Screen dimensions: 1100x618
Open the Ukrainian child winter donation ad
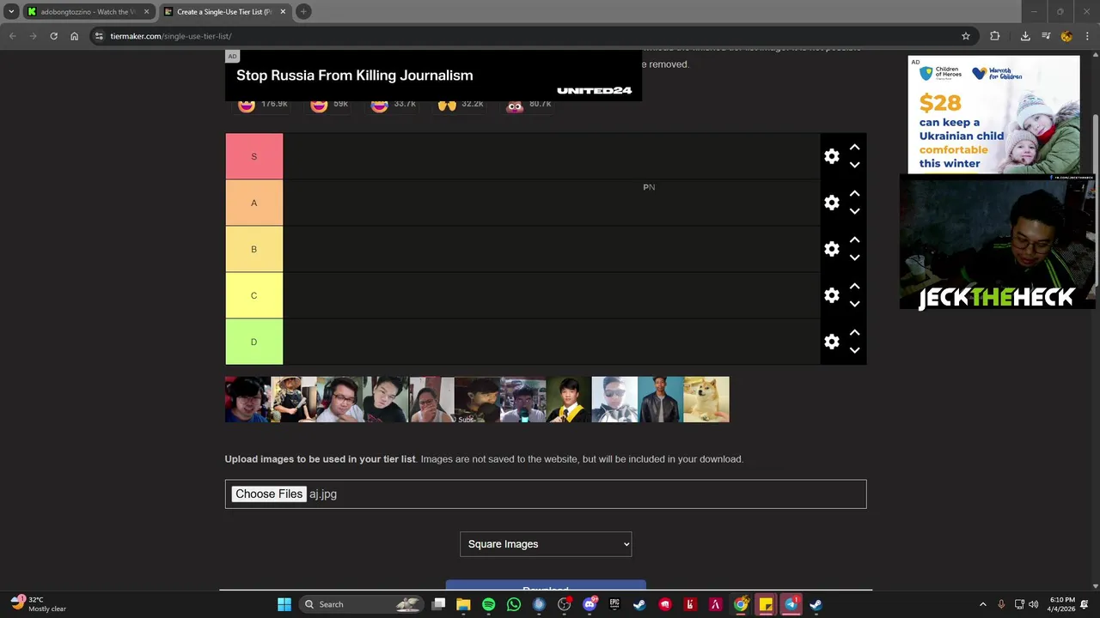click(993, 115)
